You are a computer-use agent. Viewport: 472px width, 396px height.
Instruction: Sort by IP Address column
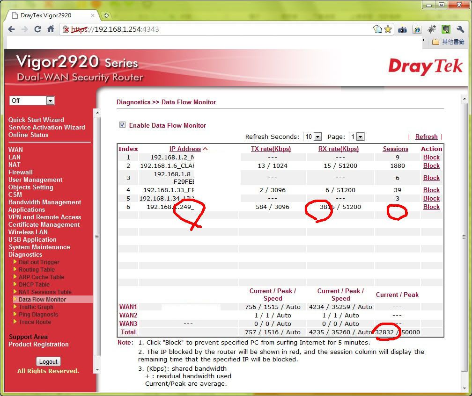point(185,149)
